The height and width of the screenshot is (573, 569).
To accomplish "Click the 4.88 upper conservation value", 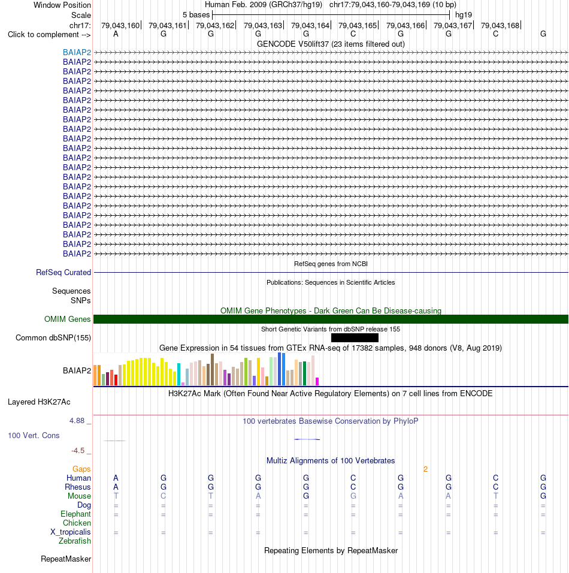I will (77, 421).
